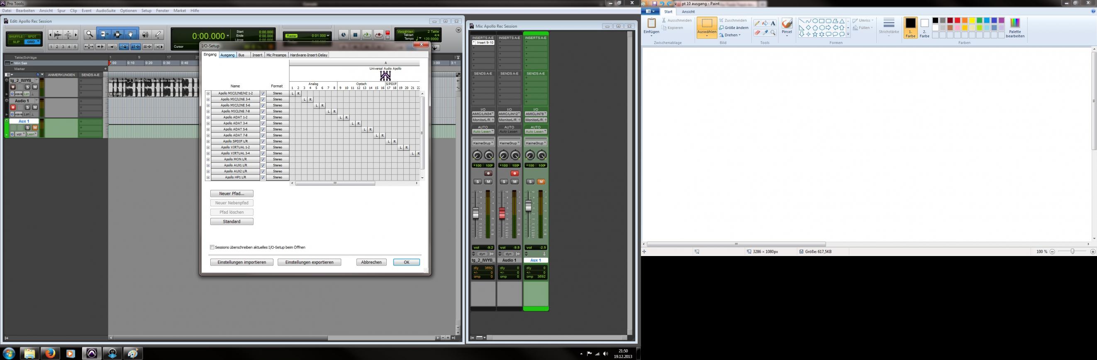
Task: Uncheck Apollo MIC/LINE/HZ 1-2 path checkbox
Action: click(263, 94)
